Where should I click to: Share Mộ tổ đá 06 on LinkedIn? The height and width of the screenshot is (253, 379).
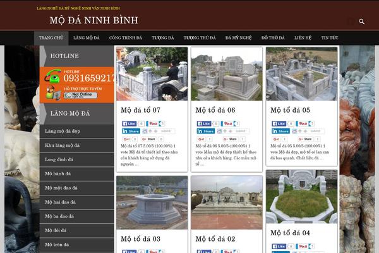click(206, 131)
